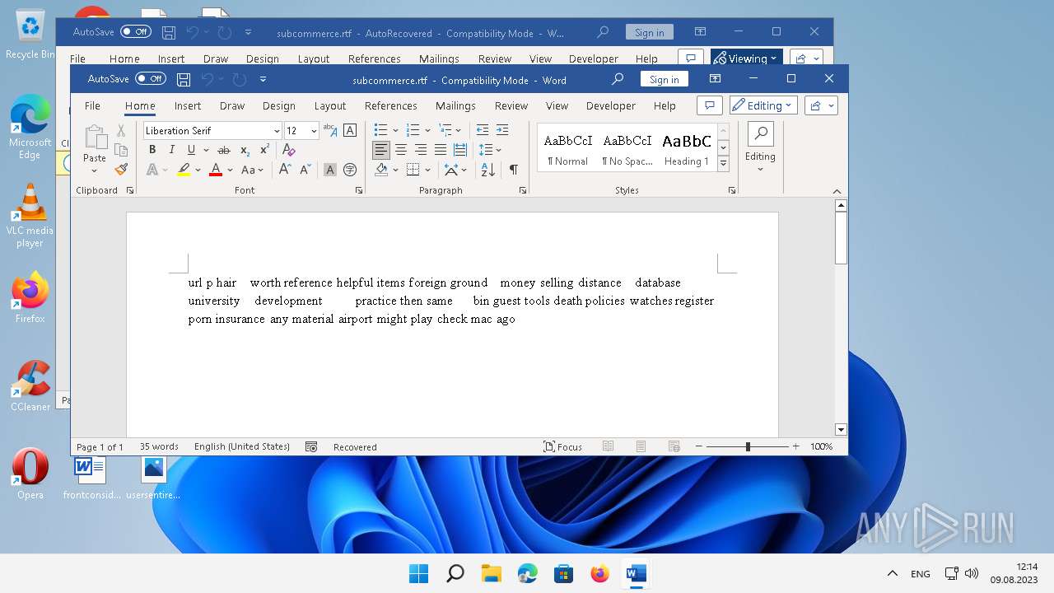The image size is (1054, 593).
Task: Toggle Align Left button
Action: 380,150
